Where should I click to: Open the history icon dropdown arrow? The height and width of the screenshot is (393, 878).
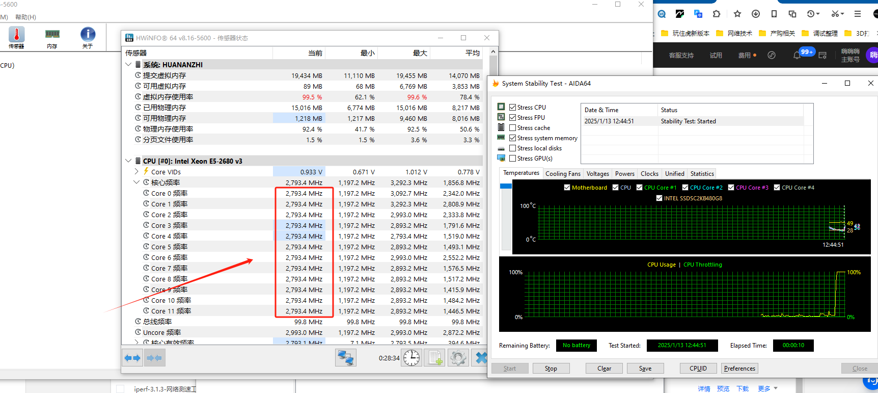[818, 14]
